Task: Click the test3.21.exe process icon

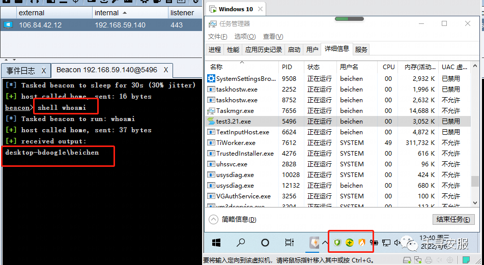Action: (211, 121)
